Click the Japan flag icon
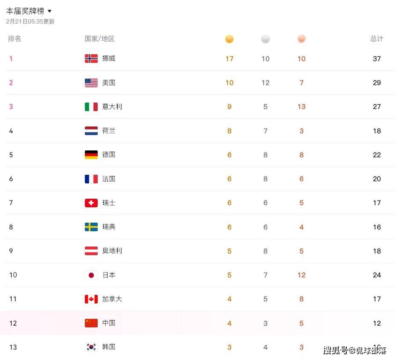Image resolution: width=395 pixels, height=359 pixels. click(x=91, y=275)
